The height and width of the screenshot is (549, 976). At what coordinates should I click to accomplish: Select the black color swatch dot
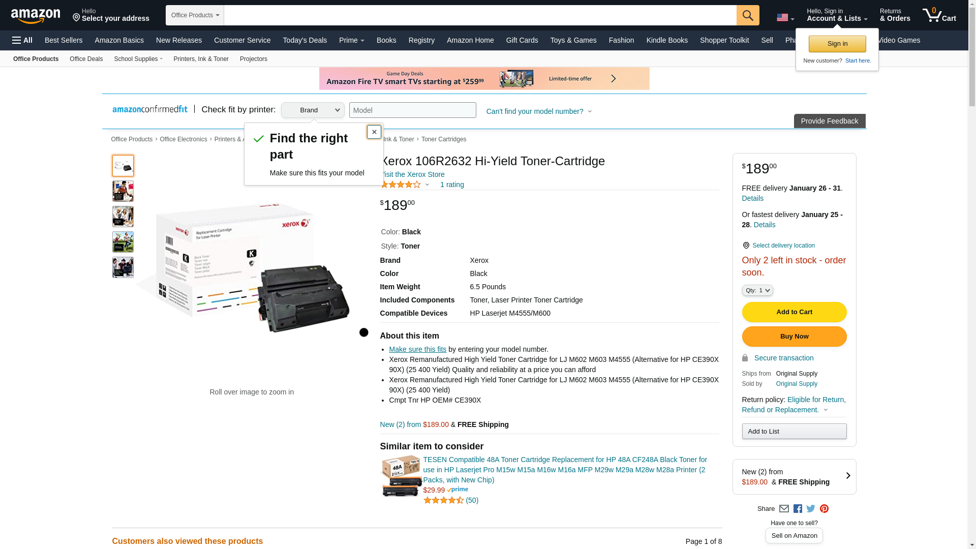364,332
